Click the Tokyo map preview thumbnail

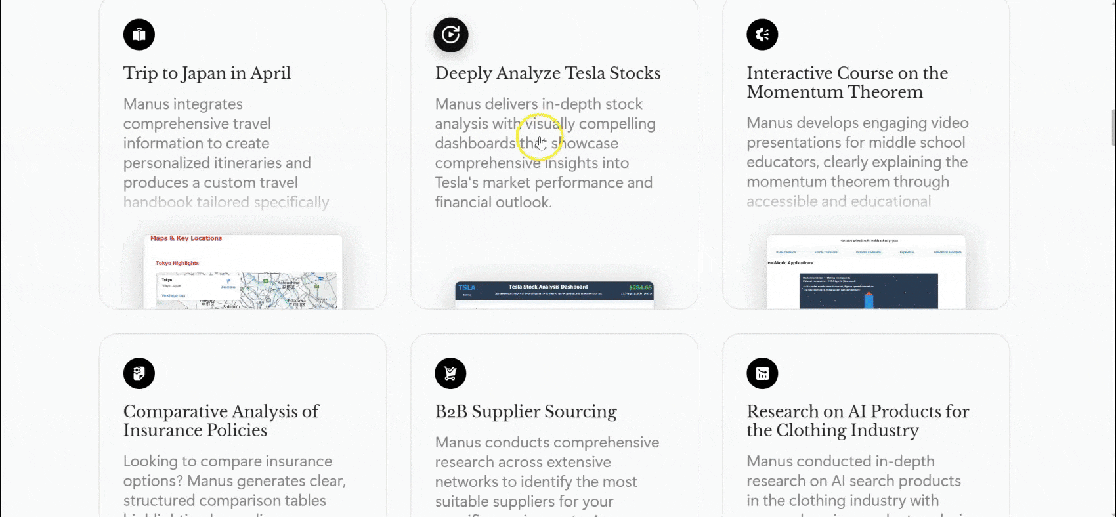click(x=243, y=272)
